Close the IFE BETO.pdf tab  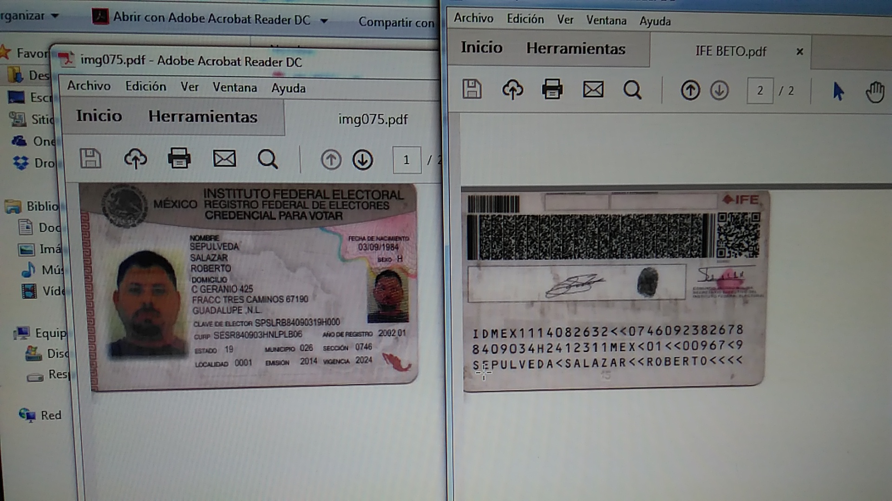coord(800,51)
